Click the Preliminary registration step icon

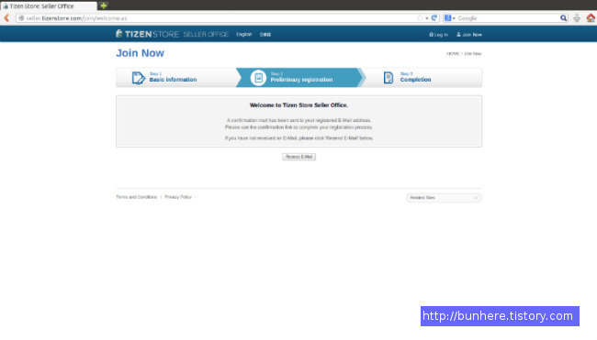pyautogui.click(x=258, y=78)
